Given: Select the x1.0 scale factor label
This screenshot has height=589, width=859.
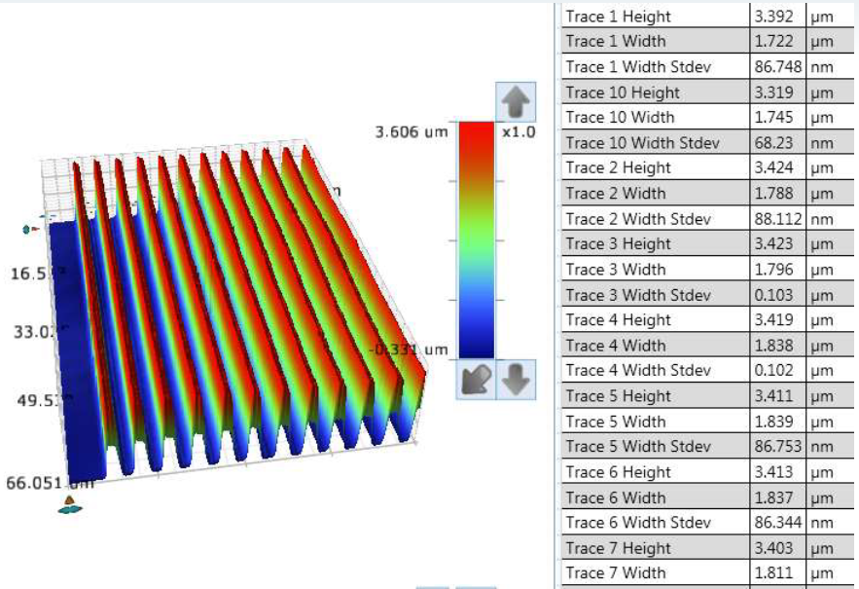Looking at the screenshot, I should 519,132.
